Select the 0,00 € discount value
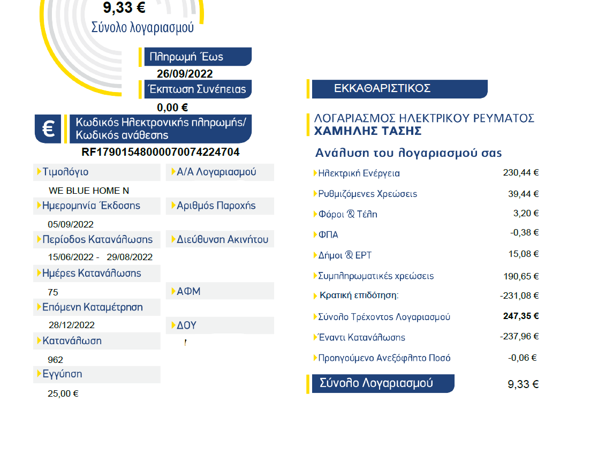 [x=172, y=108]
